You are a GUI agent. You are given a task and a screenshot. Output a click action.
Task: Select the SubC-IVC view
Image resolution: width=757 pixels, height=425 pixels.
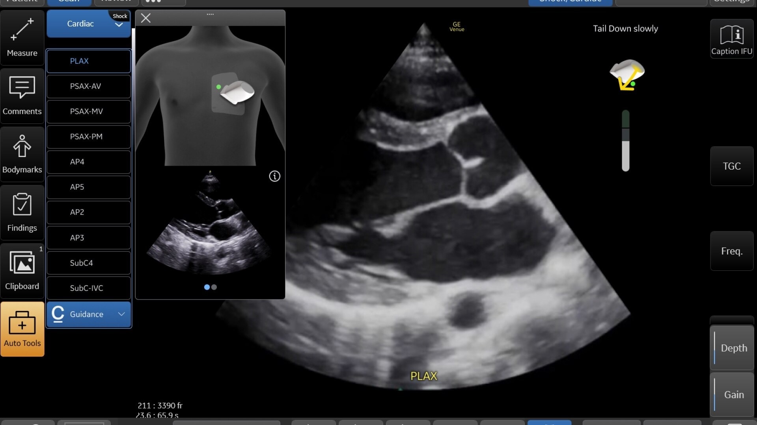click(89, 288)
